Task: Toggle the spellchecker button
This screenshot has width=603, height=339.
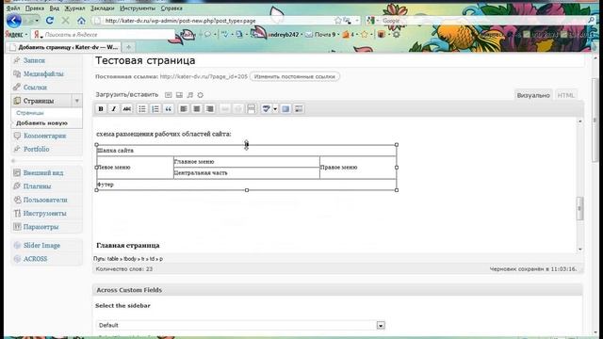Action: pos(266,109)
